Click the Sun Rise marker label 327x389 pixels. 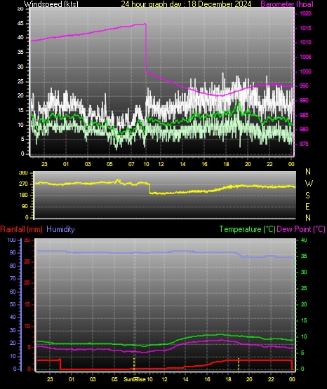pyautogui.click(x=135, y=379)
